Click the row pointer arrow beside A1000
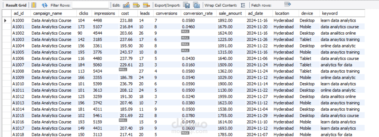Viewport: 379px width, 137px height. (x=5, y=20)
